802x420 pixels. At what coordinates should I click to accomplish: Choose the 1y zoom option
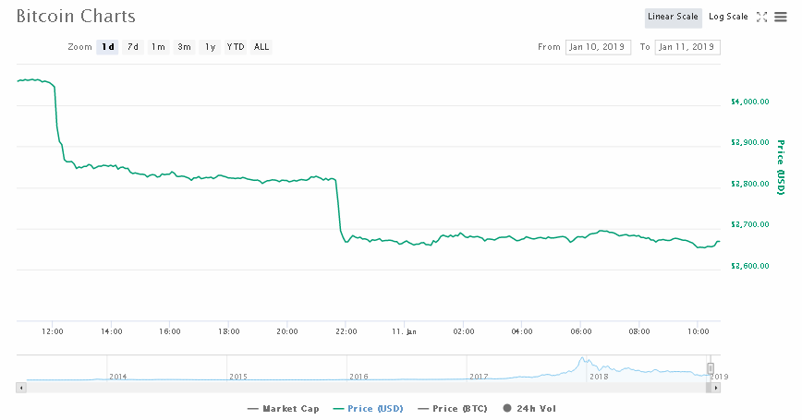210,47
